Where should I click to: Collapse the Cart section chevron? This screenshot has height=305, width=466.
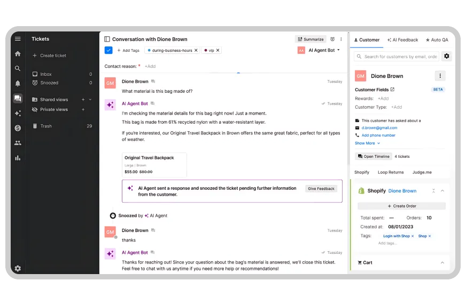(x=442, y=263)
